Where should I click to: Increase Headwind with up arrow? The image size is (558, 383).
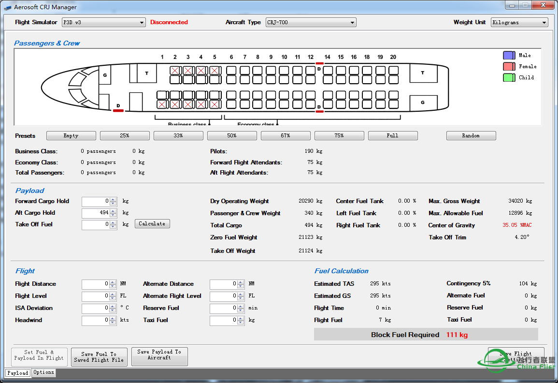(x=113, y=319)
